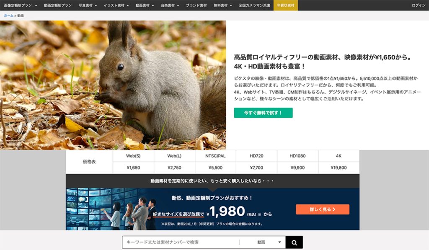Image resolution: width=429 pixels, height=250 pixels.
Task: Click the ログイン link
Action: (x=418, y=5)
